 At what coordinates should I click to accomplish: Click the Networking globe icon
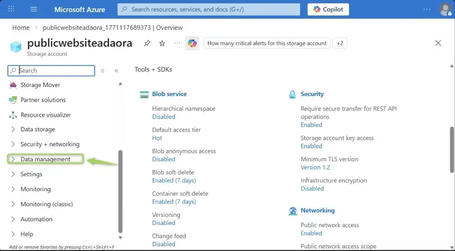click(293, 211)
